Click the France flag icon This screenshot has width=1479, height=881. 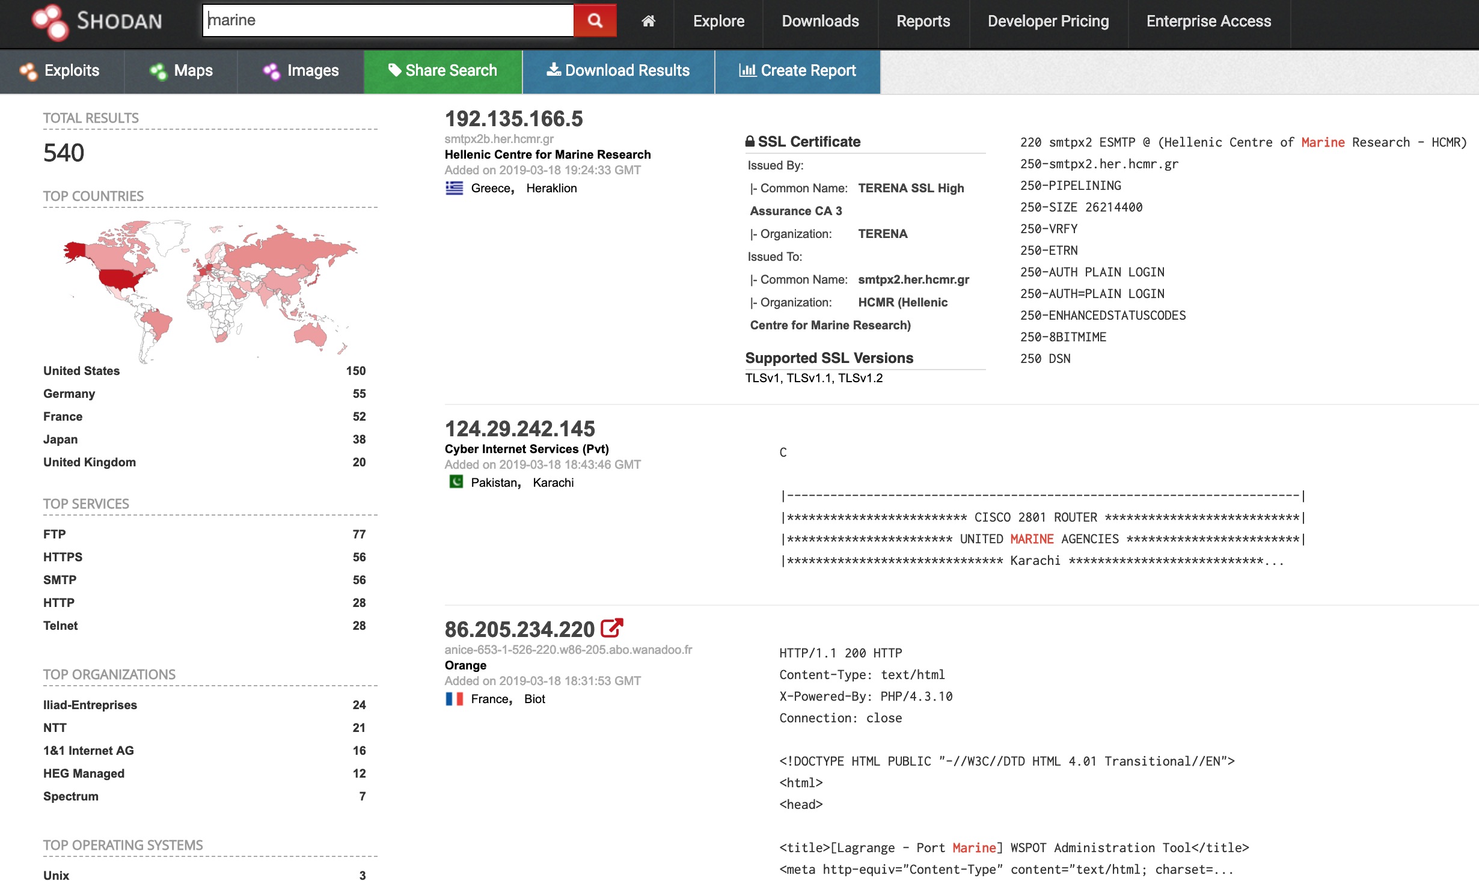pos(454,698)
